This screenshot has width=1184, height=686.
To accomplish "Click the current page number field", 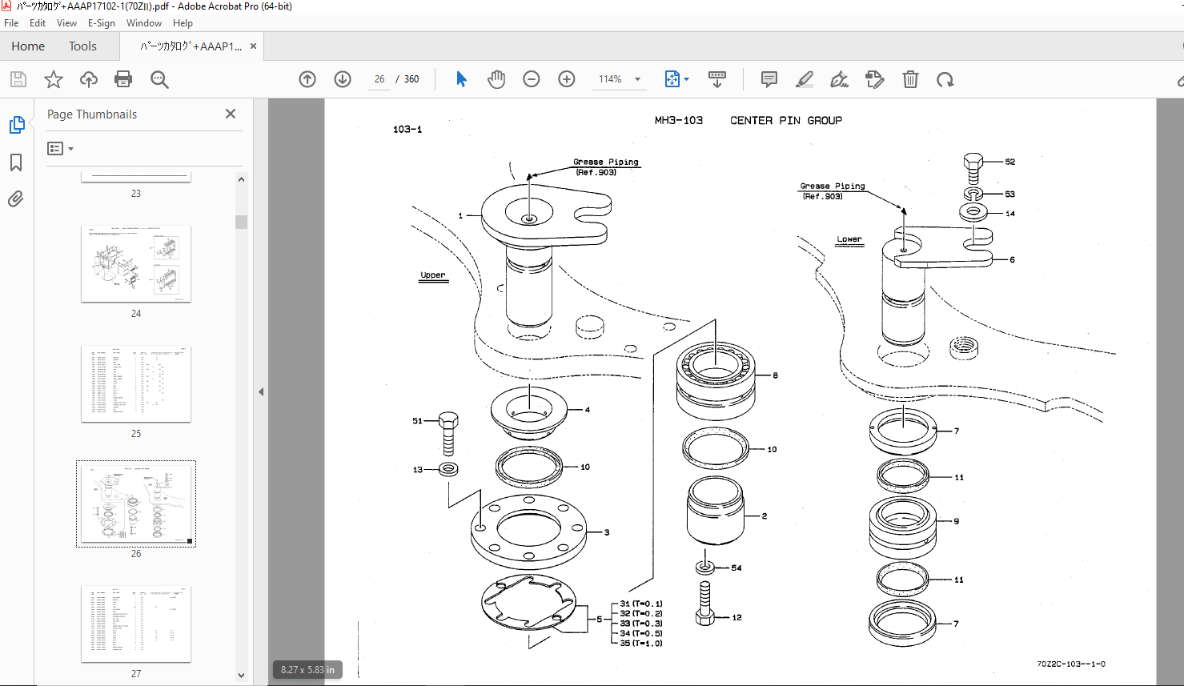I will point(379,79).
